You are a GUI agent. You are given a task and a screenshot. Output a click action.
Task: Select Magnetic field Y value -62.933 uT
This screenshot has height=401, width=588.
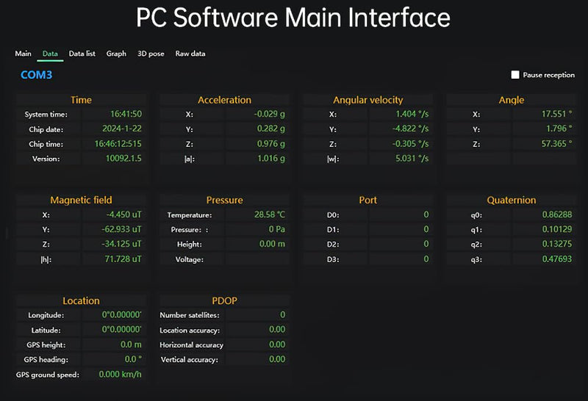(122, 229)
